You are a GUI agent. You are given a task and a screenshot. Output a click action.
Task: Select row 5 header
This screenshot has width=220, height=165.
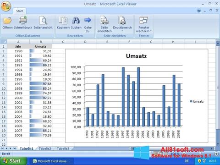4,65
